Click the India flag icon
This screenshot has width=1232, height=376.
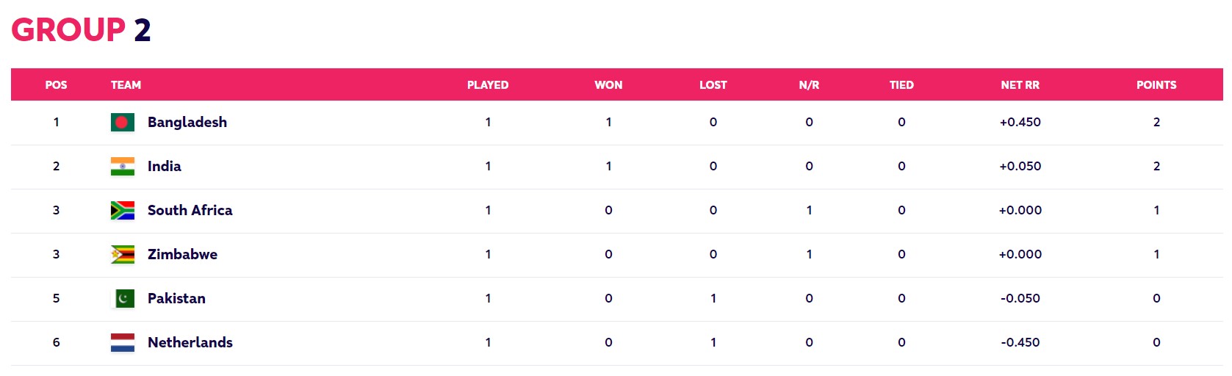pyautogui.click(x=123, y=167)
